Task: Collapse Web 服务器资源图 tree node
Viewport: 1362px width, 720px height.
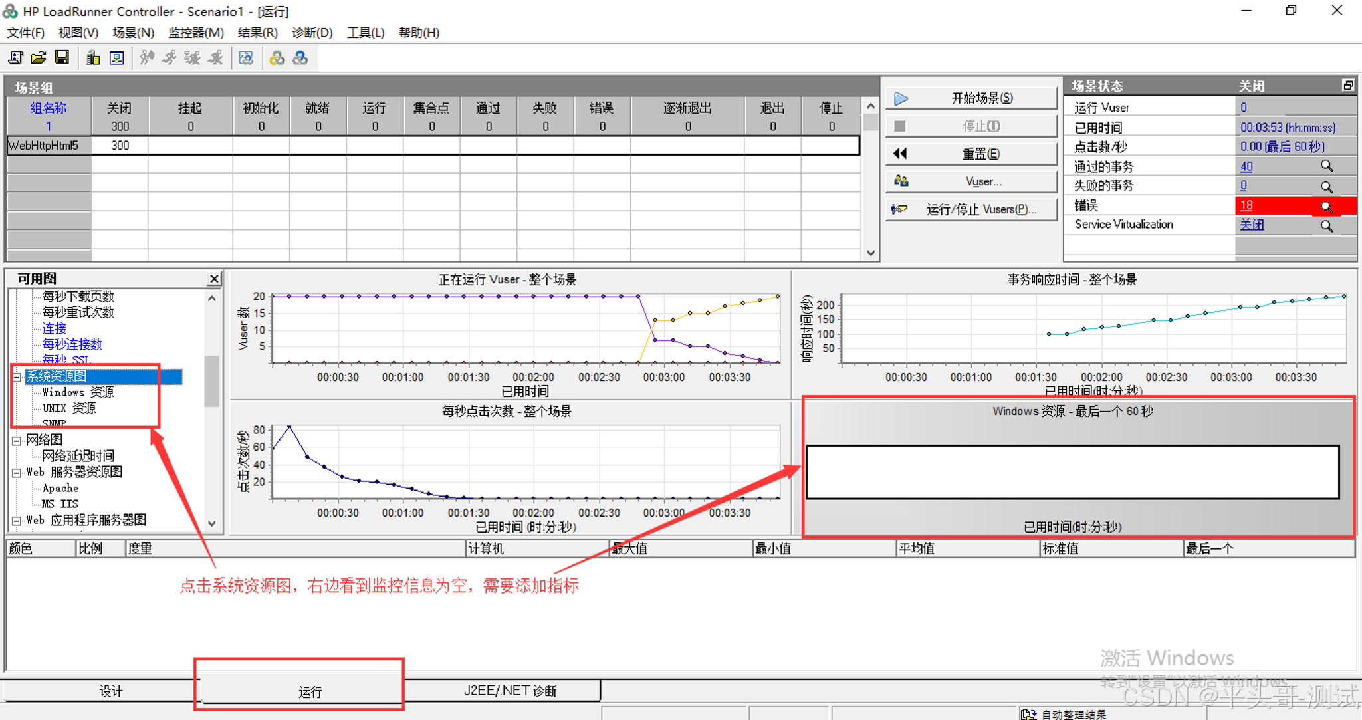Action: pos(17,473)
